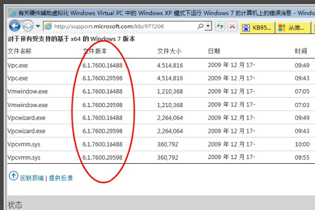Click the Vpc.exe name in the 09:49 row
Image resolution: width=315 pixels, height=210 pixels.
point(18,66)
